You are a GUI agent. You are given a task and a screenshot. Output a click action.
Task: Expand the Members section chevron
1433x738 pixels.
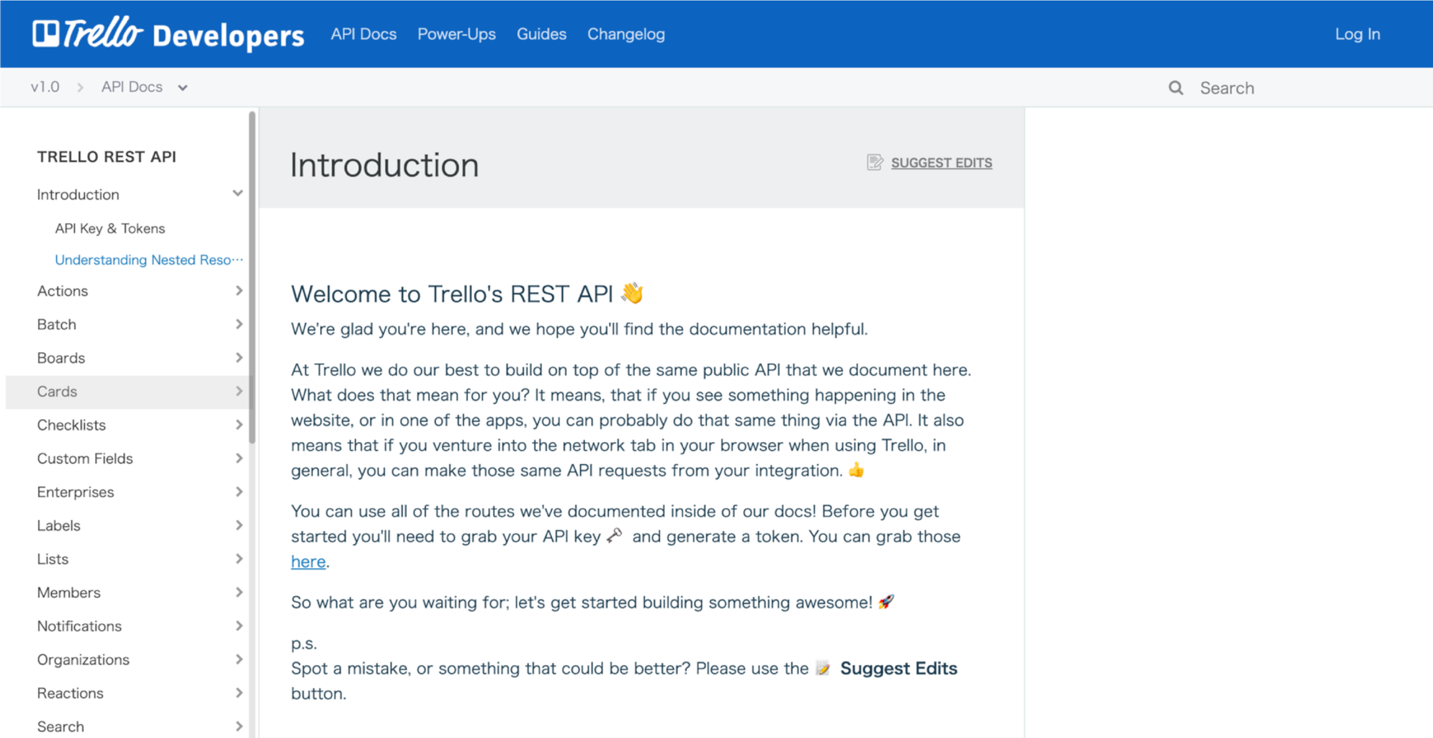pos(239,592)
